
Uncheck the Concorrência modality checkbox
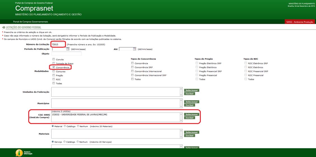(54, 67)
